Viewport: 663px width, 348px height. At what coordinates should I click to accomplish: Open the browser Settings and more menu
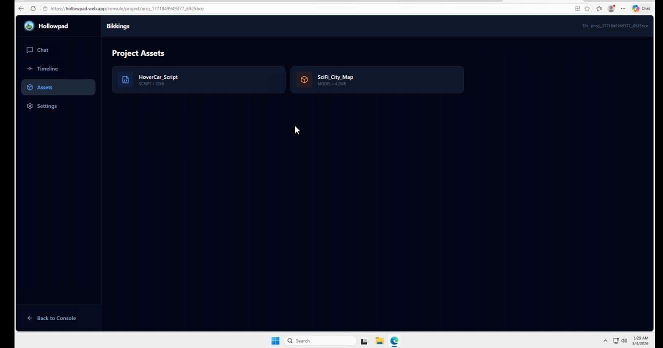[x=623, y=8]
